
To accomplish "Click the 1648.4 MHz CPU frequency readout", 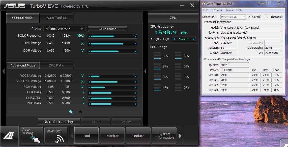I will [x=171, y=33].
